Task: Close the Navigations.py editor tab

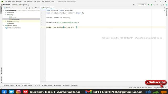Action: [53, 8]
